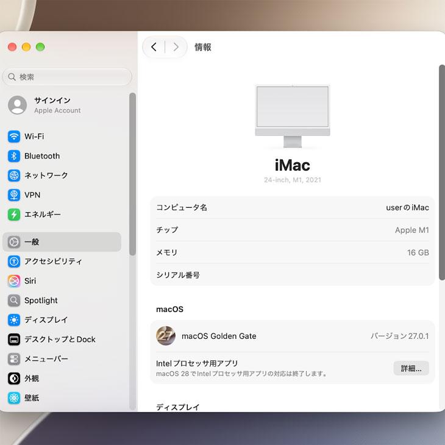
Task: Open Wi-Fi settings icon in sidebar
Action: click(x=14, y=137)
